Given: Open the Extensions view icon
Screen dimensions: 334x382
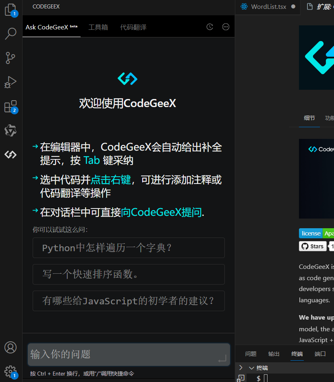Looking at the screenshot, I should (10, 106).
